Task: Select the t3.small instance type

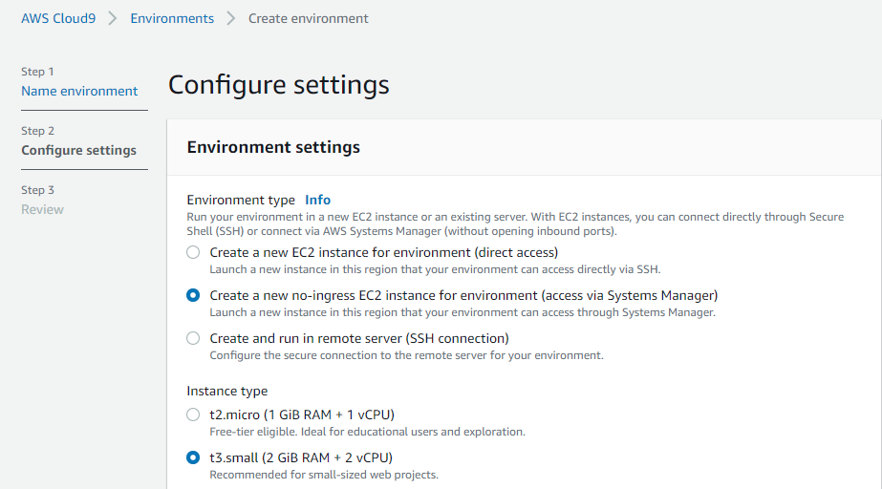Action: coord(193,457)
